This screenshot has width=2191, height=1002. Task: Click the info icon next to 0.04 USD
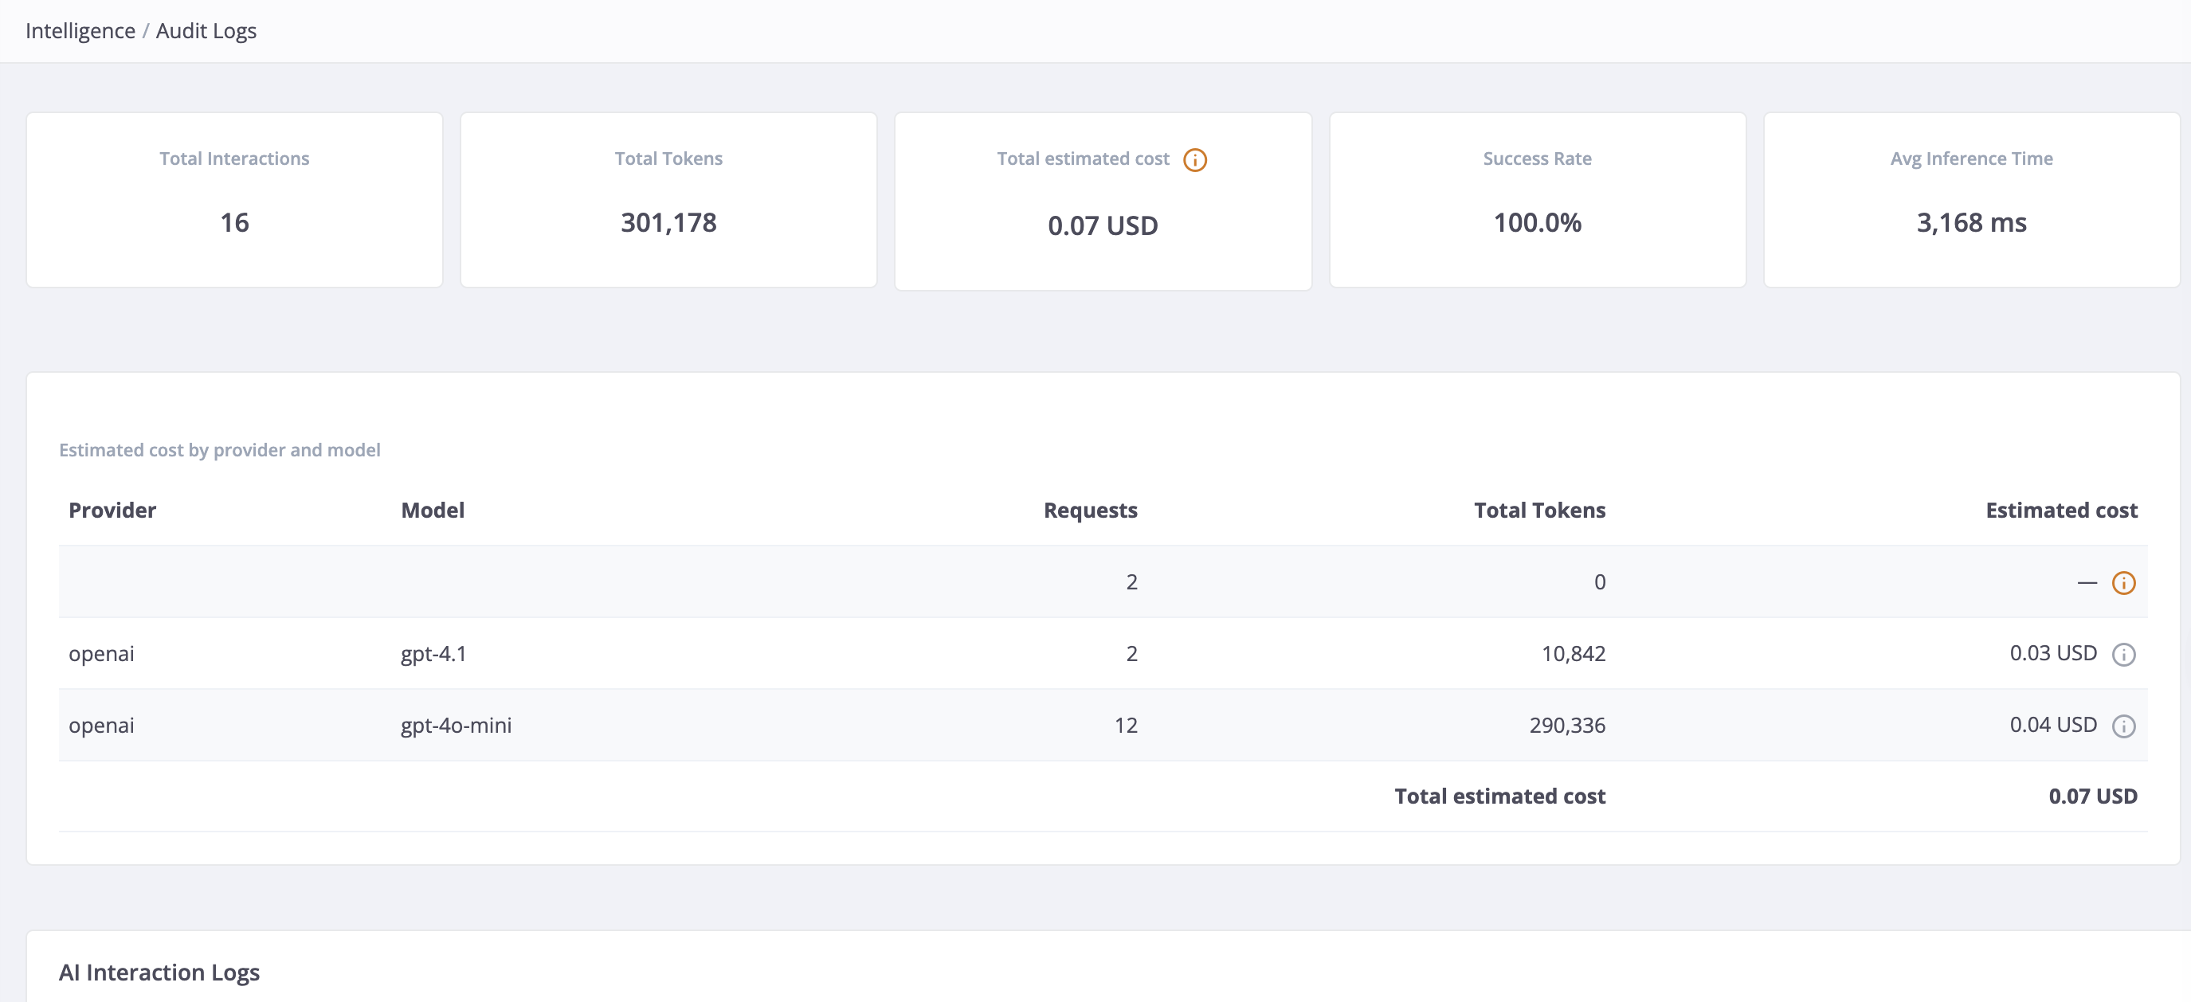2124,726
